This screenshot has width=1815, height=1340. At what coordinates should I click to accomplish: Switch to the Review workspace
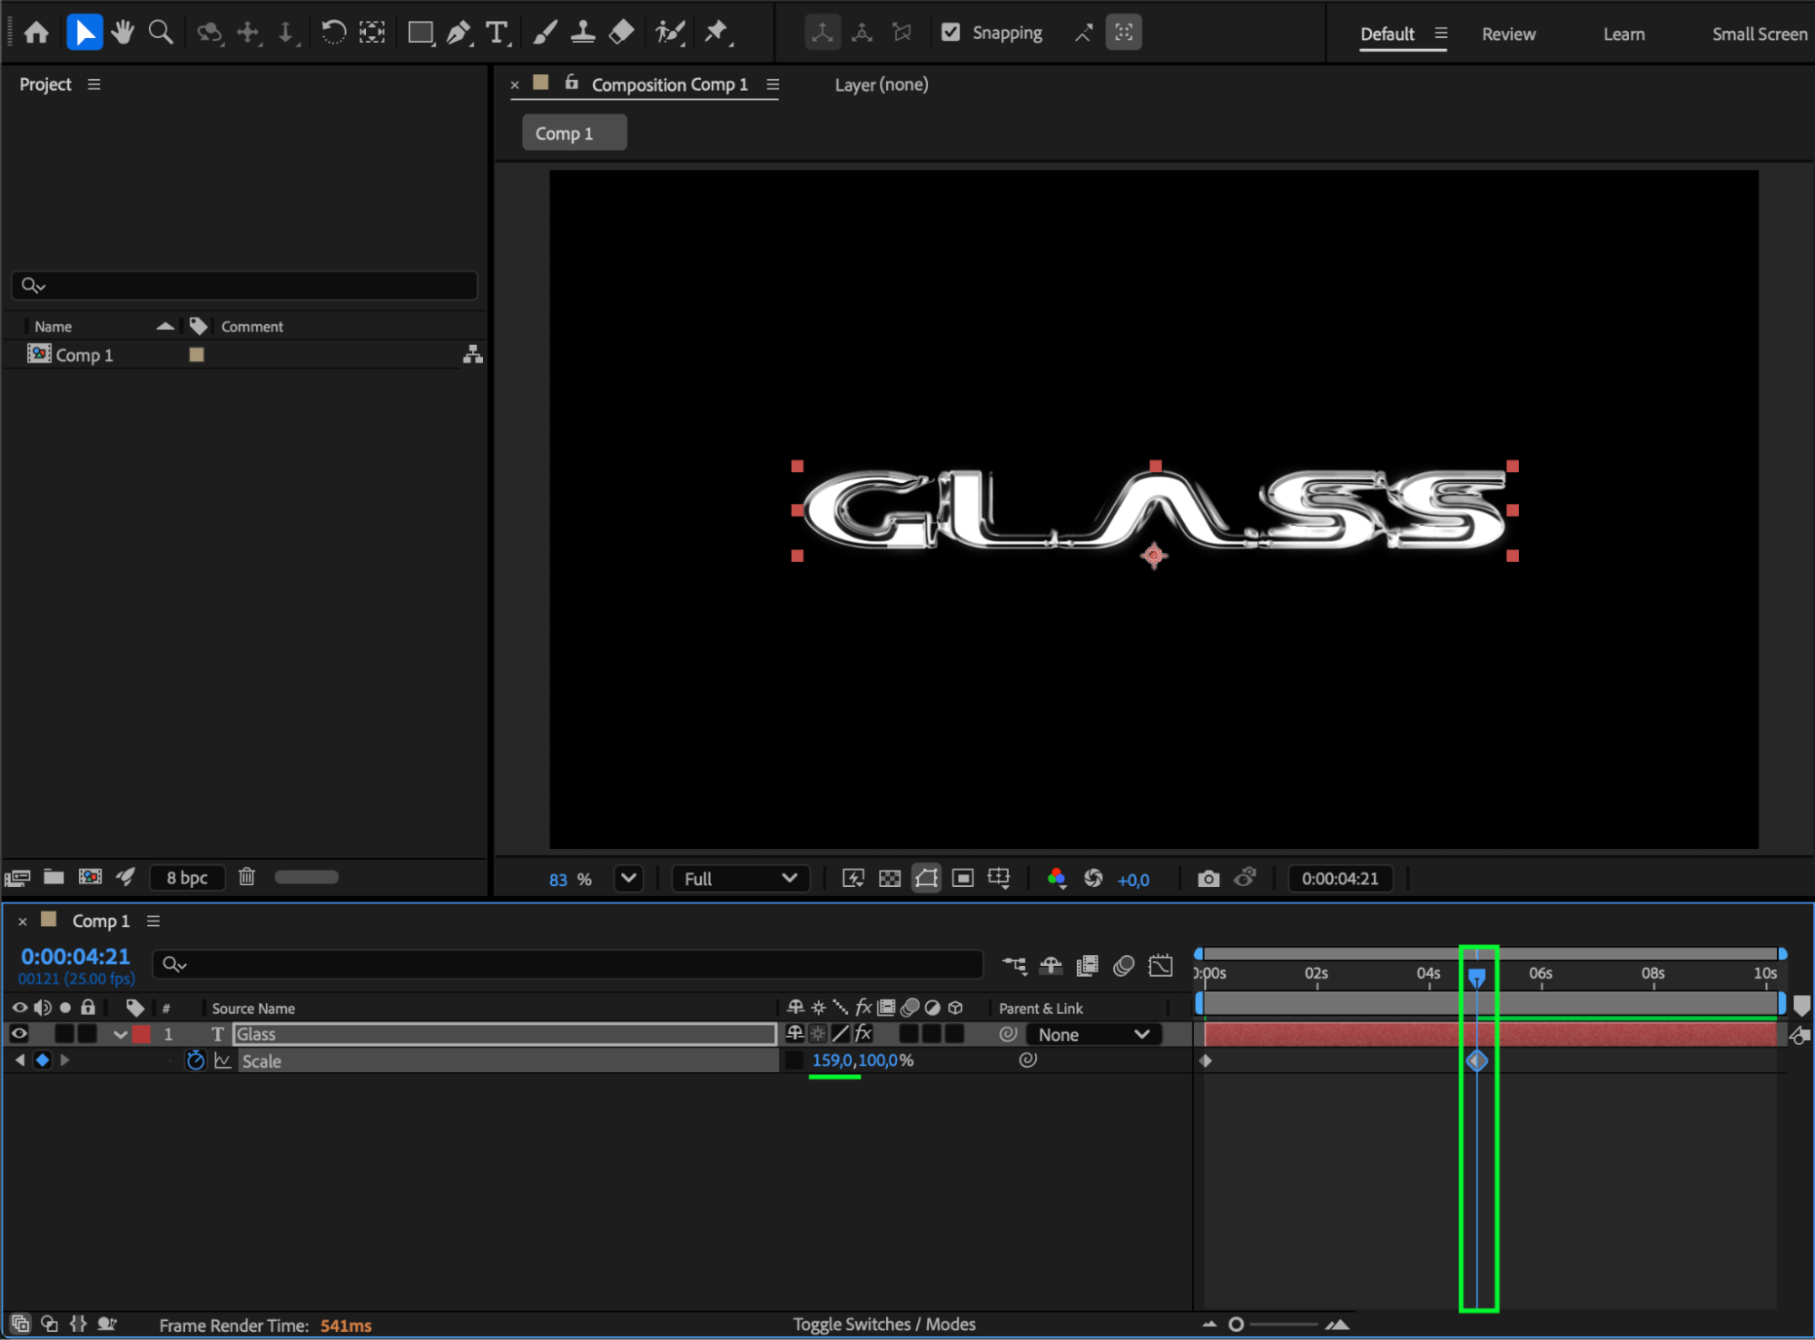tap(1508, 34)
